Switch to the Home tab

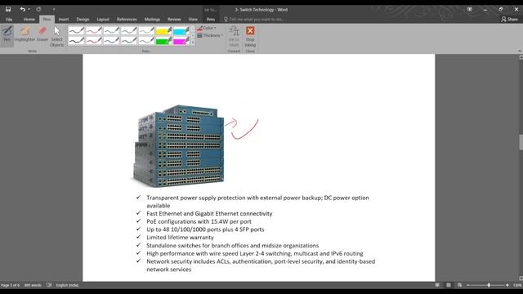pyautogui.click(x=29, y=20)
